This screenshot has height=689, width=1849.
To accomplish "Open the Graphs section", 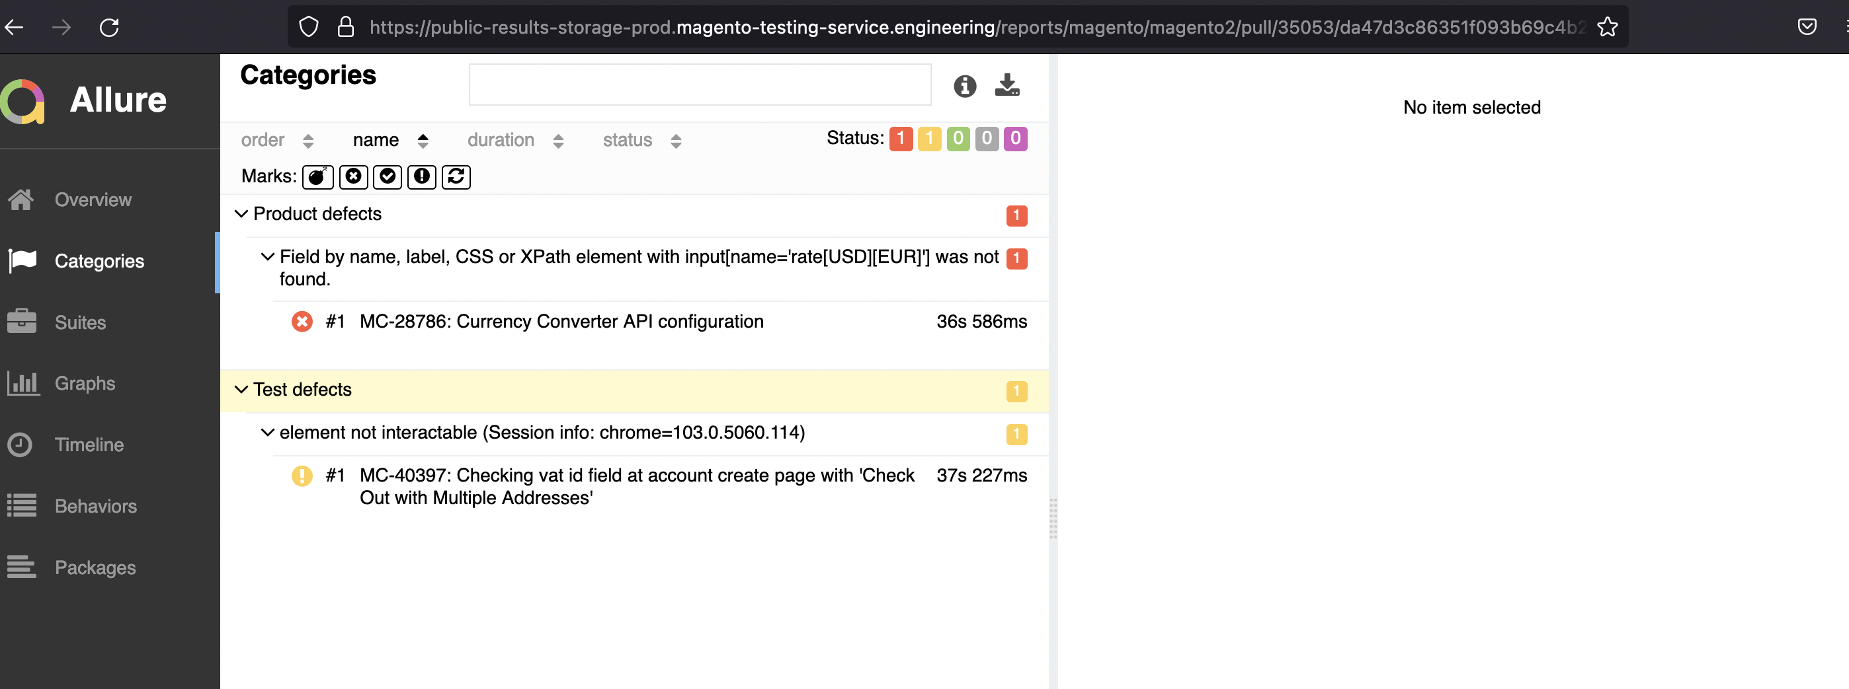I will click(x=110, y=384).
